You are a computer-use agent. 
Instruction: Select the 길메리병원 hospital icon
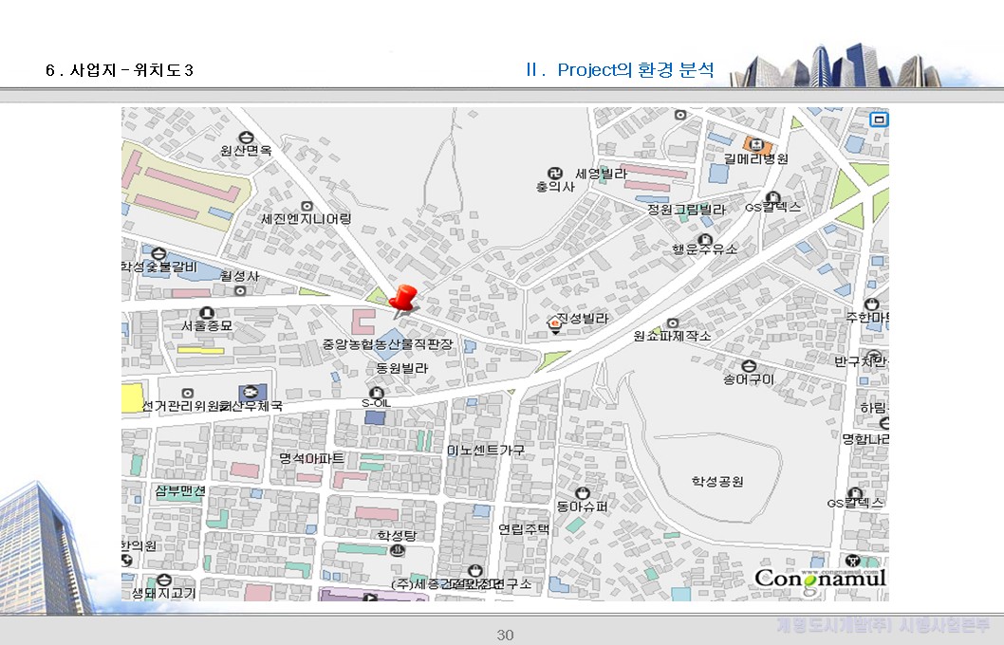757,144
